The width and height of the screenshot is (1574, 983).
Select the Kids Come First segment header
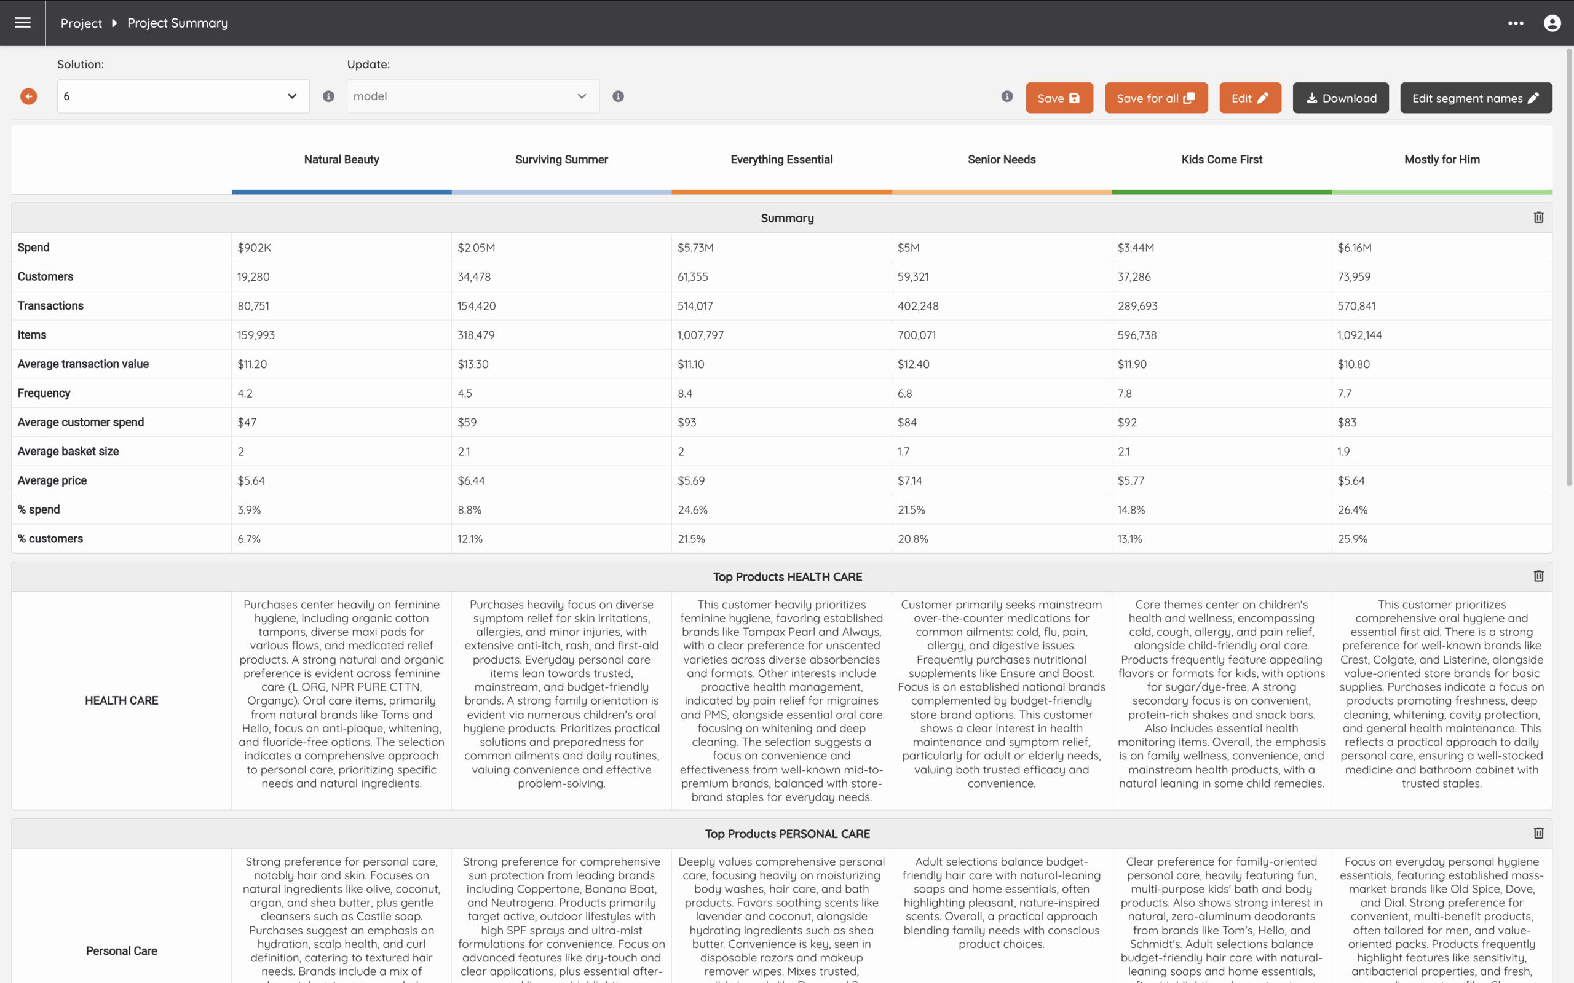[x=1222, y=159]
